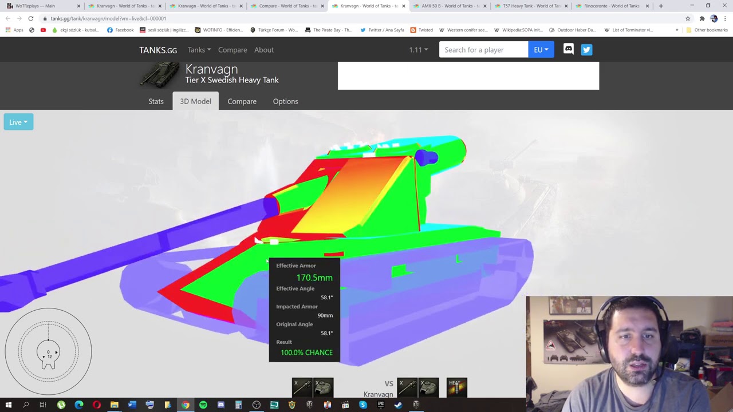Close the AMX 50 B browser tab
The width and height of the screenshot is (733, 412).
(x=485, y=6)
